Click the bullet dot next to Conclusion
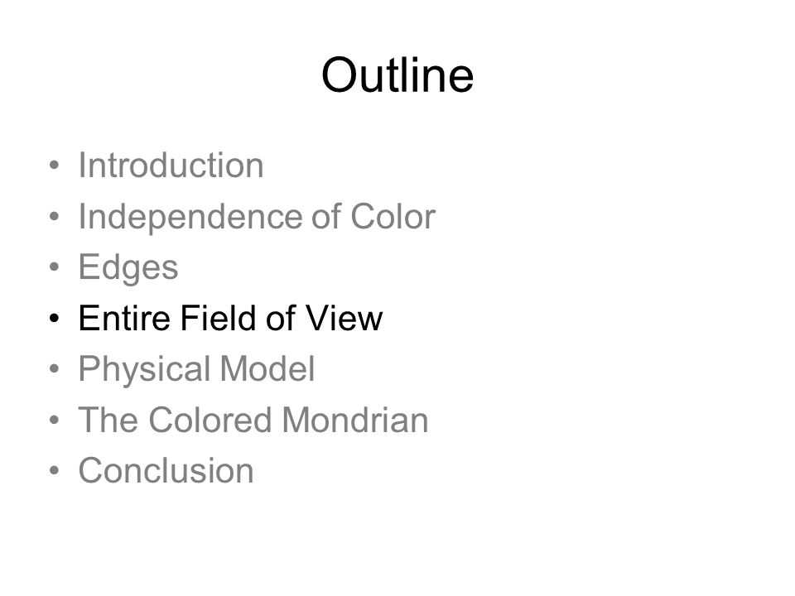795x596 pixels. pyautogui.click(x=55, y=471)
